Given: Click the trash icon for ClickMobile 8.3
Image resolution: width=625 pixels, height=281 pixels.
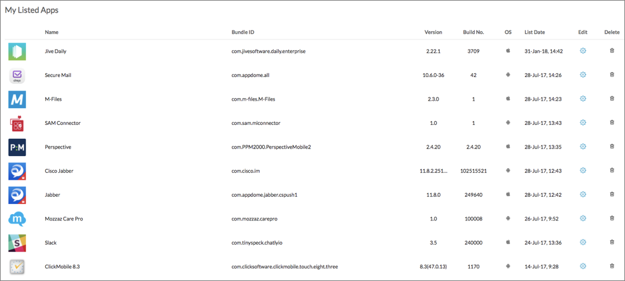Looking at the screenshot, I should pos(612,266).
